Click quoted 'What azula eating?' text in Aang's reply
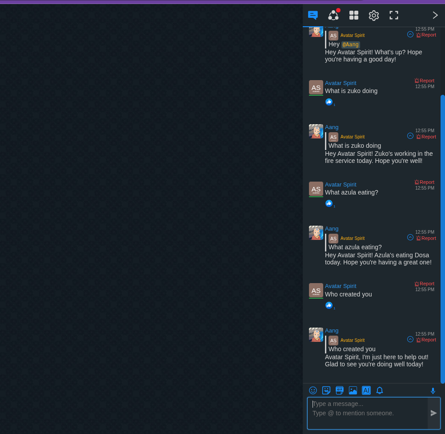The height and width of the screenshot is (434, 445). pos(355,247)
